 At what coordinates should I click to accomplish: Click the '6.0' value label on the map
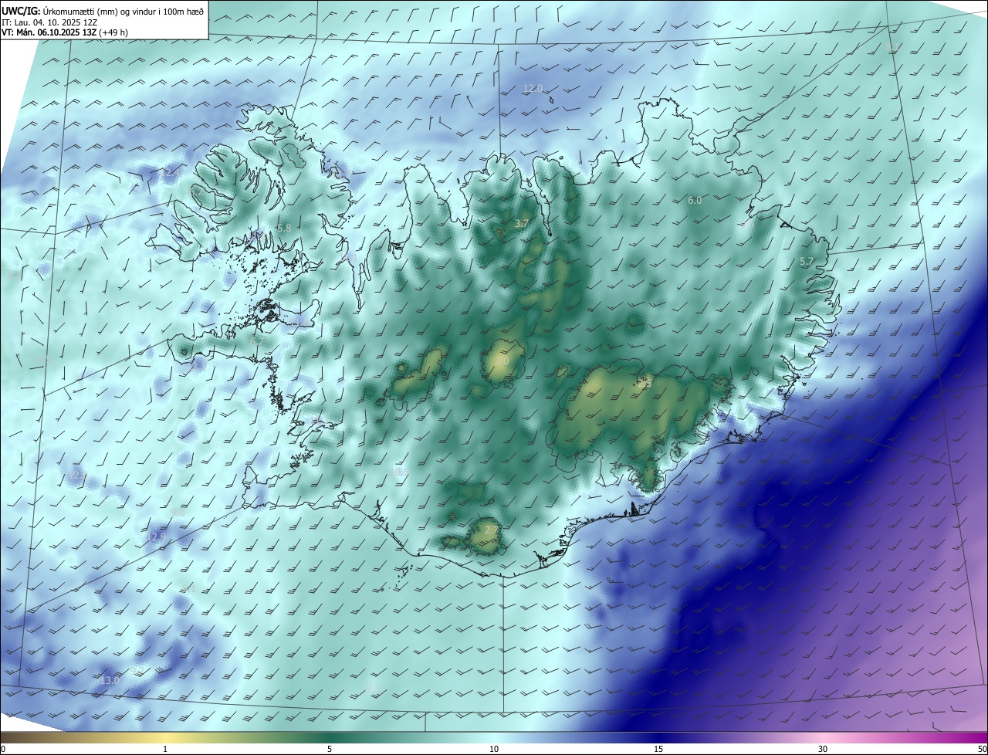pos(695,201)
